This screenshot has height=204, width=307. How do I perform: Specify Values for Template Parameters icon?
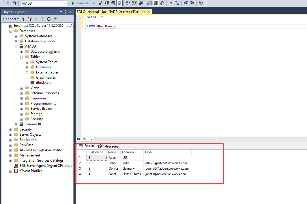coord(201,3)
